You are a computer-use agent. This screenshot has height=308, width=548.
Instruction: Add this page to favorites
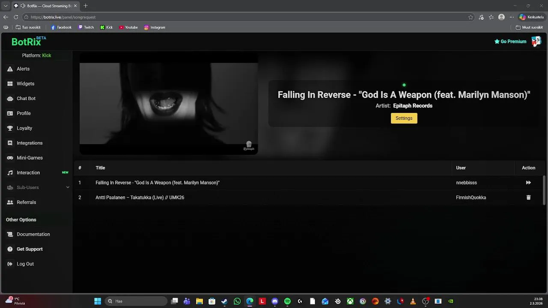point(471,17)
